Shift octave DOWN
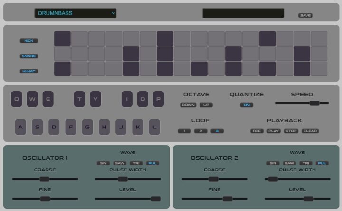Image resolution: width=342 pixels, height=211 pixels. pyautogui.click(x=188, y=105)
